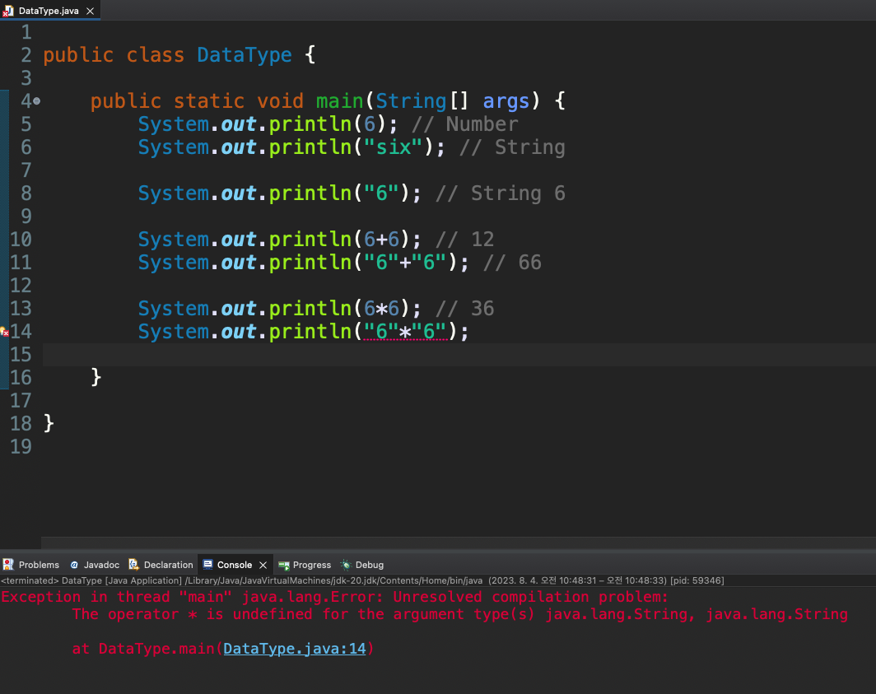Click the Declaration view icon
The height and width of the screenshot is (694, 876).
[133, 565]
